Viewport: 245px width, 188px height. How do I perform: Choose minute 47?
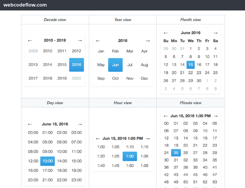tap(215, 175)
